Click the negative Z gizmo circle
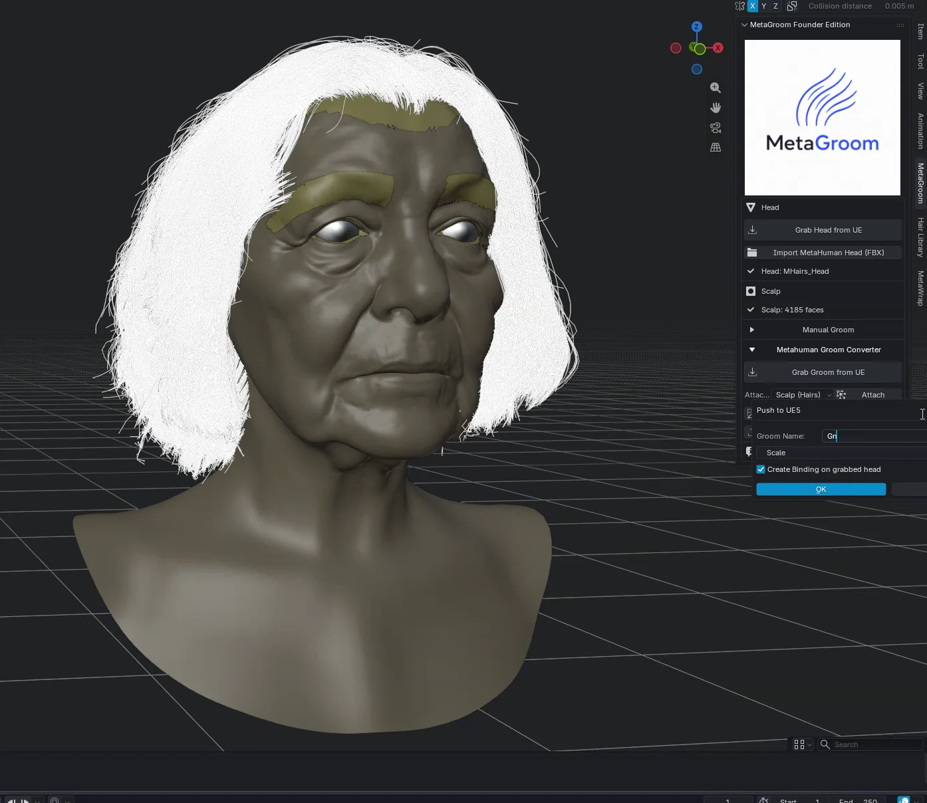 [x=697, y=69]
